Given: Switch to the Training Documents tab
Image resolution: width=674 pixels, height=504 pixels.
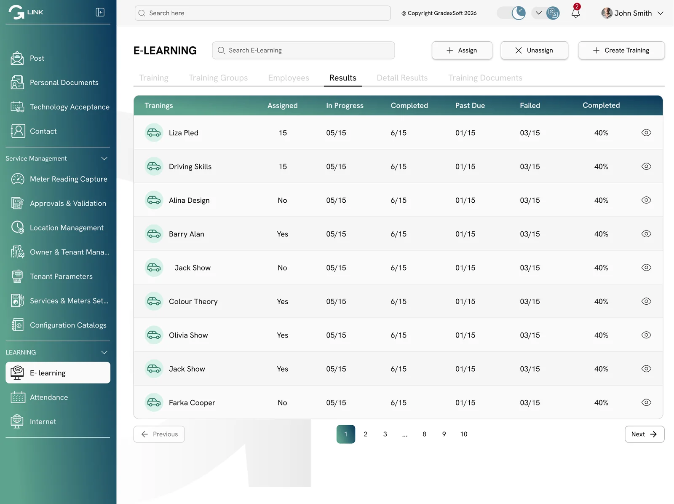Looking at the screenshot, I should [485, 78].
